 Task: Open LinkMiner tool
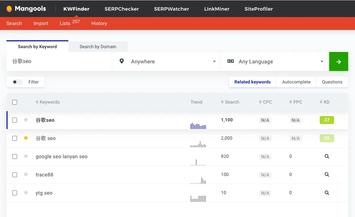217,9
